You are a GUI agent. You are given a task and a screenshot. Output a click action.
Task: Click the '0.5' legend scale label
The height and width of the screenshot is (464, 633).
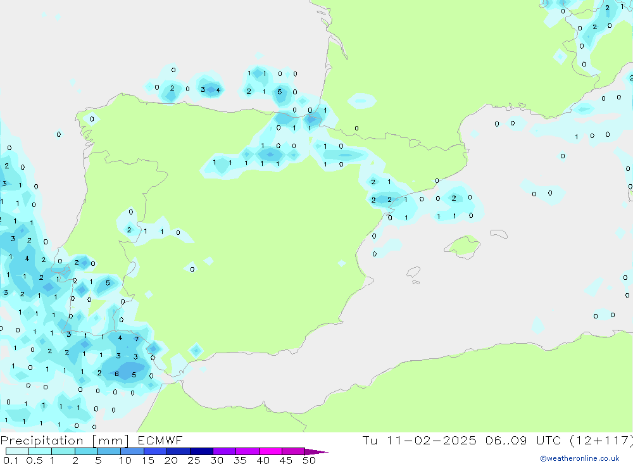click(x=34, y=460)
